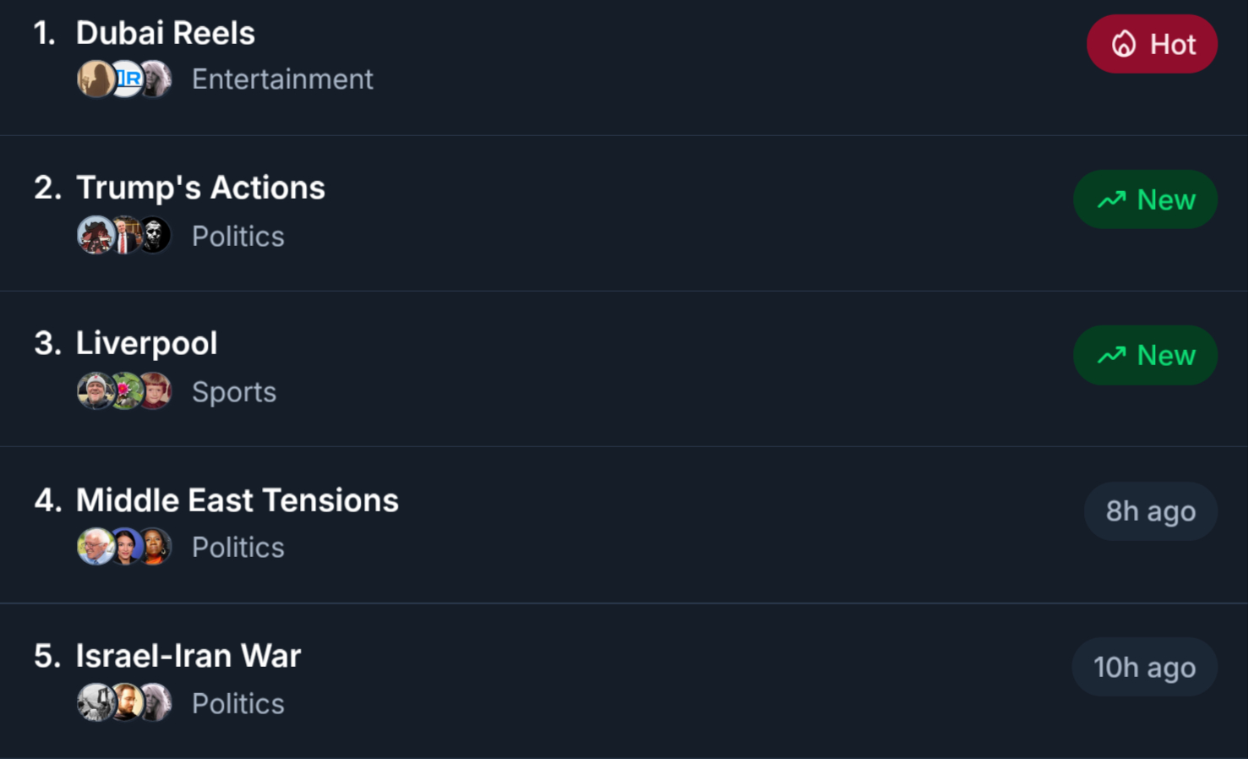Select the Liverpool trending topic
This screenshot has height=759, width=1248.
(x=147, y=344)
